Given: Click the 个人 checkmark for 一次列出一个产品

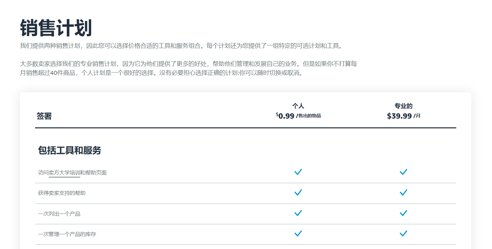Looking at the screenshot, I should click(298, 213).
